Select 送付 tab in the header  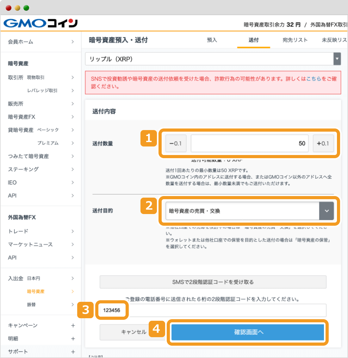pos(253,40)
